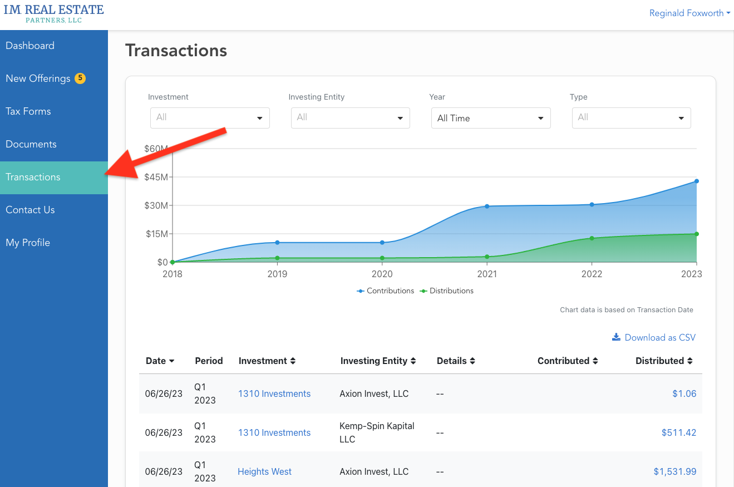Click the Heights West investment link
Viewport: 734px width, 487px height.
coord(264,471)
